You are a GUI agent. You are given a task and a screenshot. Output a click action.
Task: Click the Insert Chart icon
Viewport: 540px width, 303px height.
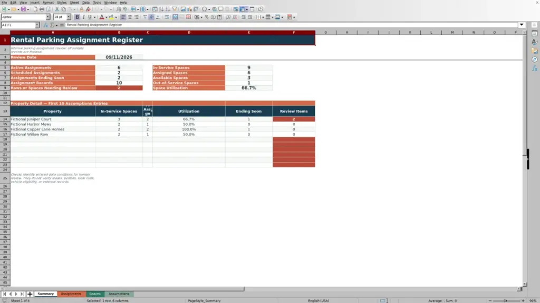tap(189, 9)
